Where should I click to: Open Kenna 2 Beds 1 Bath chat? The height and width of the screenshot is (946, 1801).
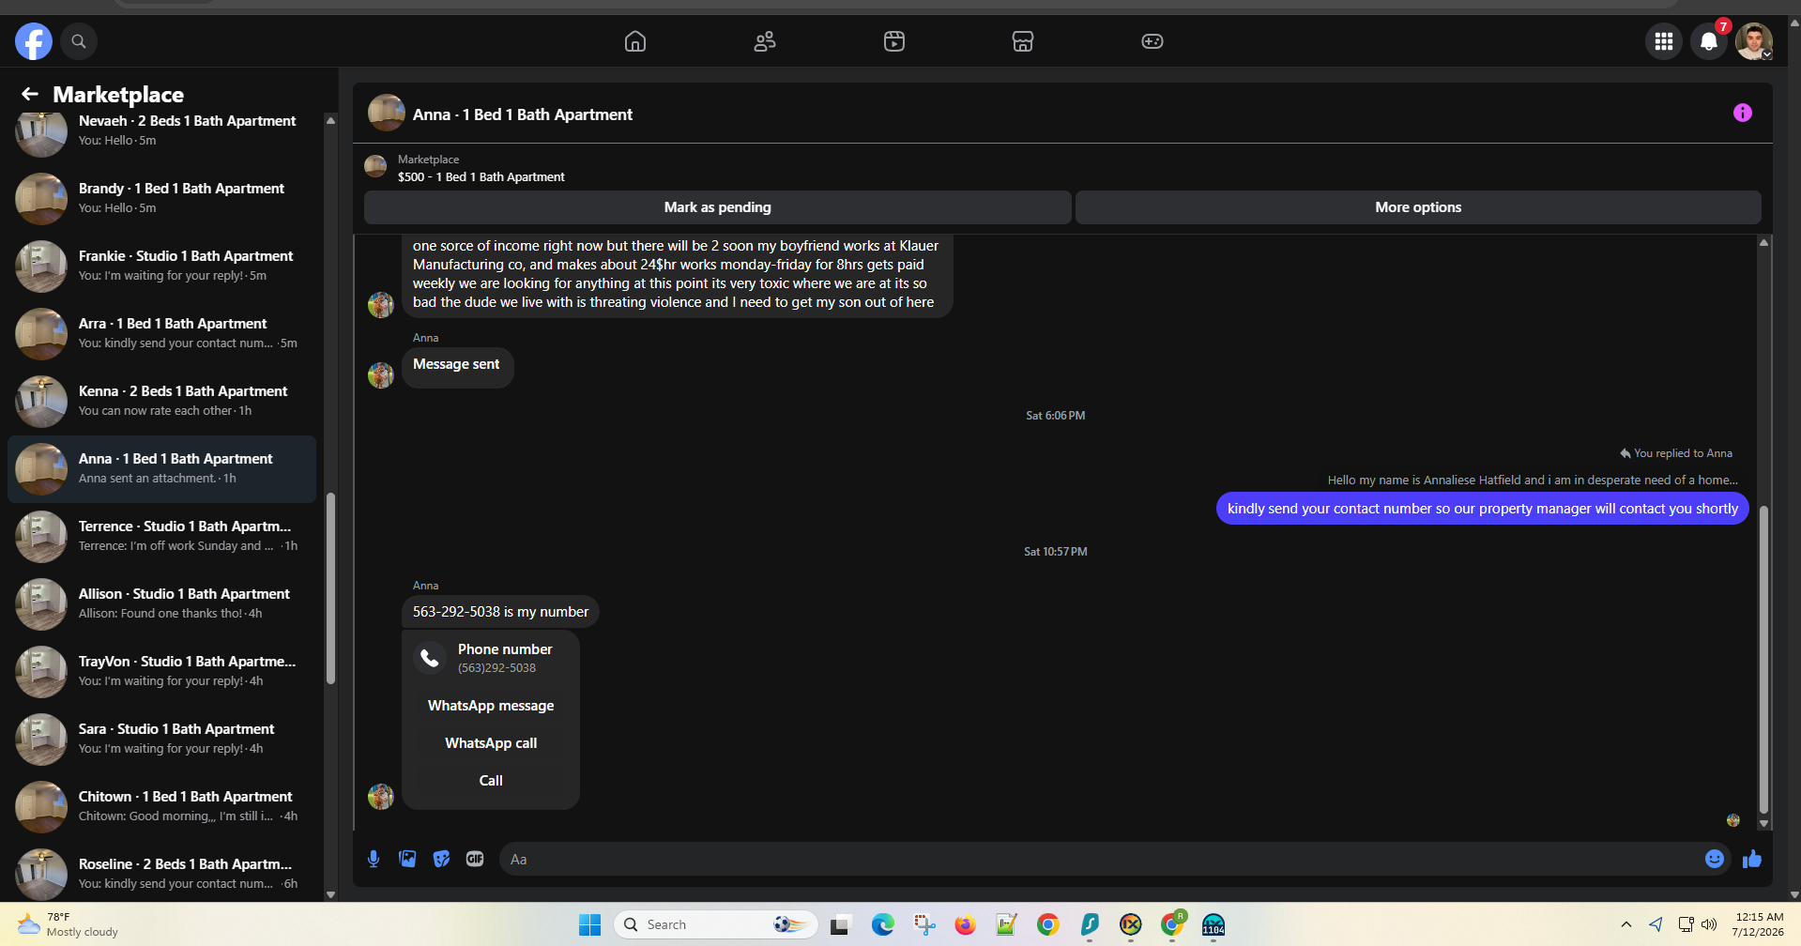[161, 401]
